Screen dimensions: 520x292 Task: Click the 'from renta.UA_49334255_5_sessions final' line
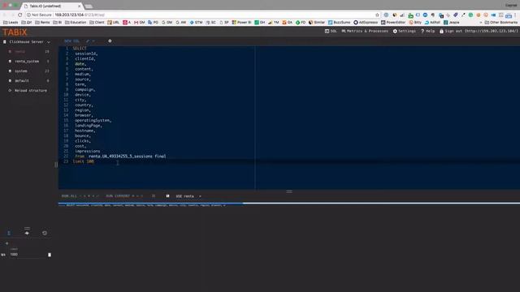coord(120,157)
